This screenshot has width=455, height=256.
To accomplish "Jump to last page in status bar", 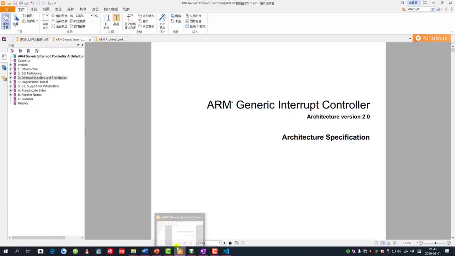I will (x=230, y=243).
